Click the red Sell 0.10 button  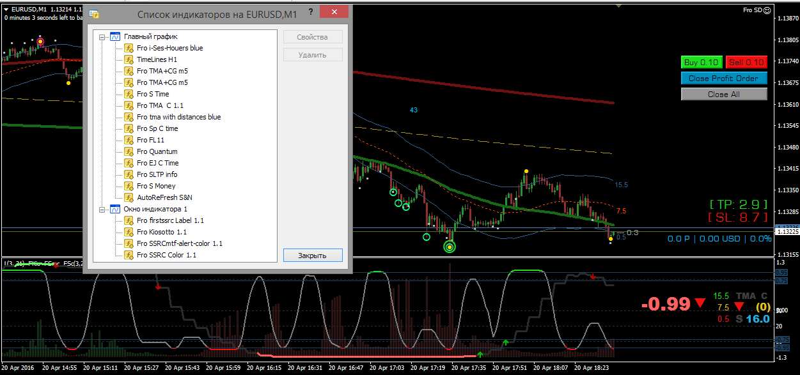(x=746, y=62)
